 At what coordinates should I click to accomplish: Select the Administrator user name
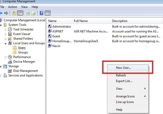coord(62,27)
